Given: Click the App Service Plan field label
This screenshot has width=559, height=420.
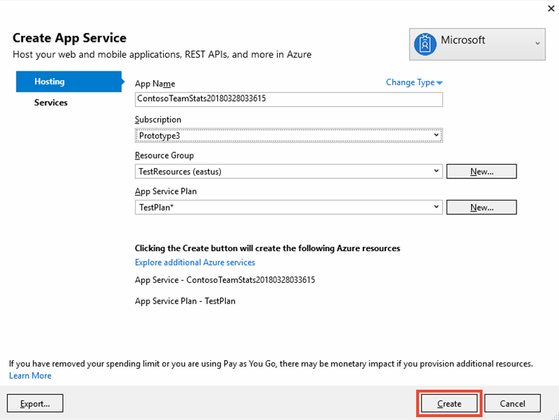Looking at the screenshot, I should (x=166, y=191).
